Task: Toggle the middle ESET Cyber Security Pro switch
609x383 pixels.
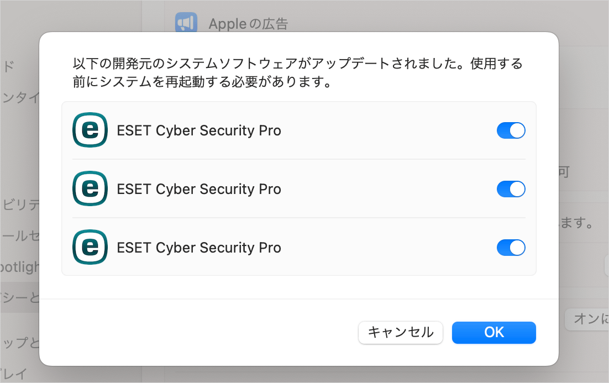Action: pos(511,189)
